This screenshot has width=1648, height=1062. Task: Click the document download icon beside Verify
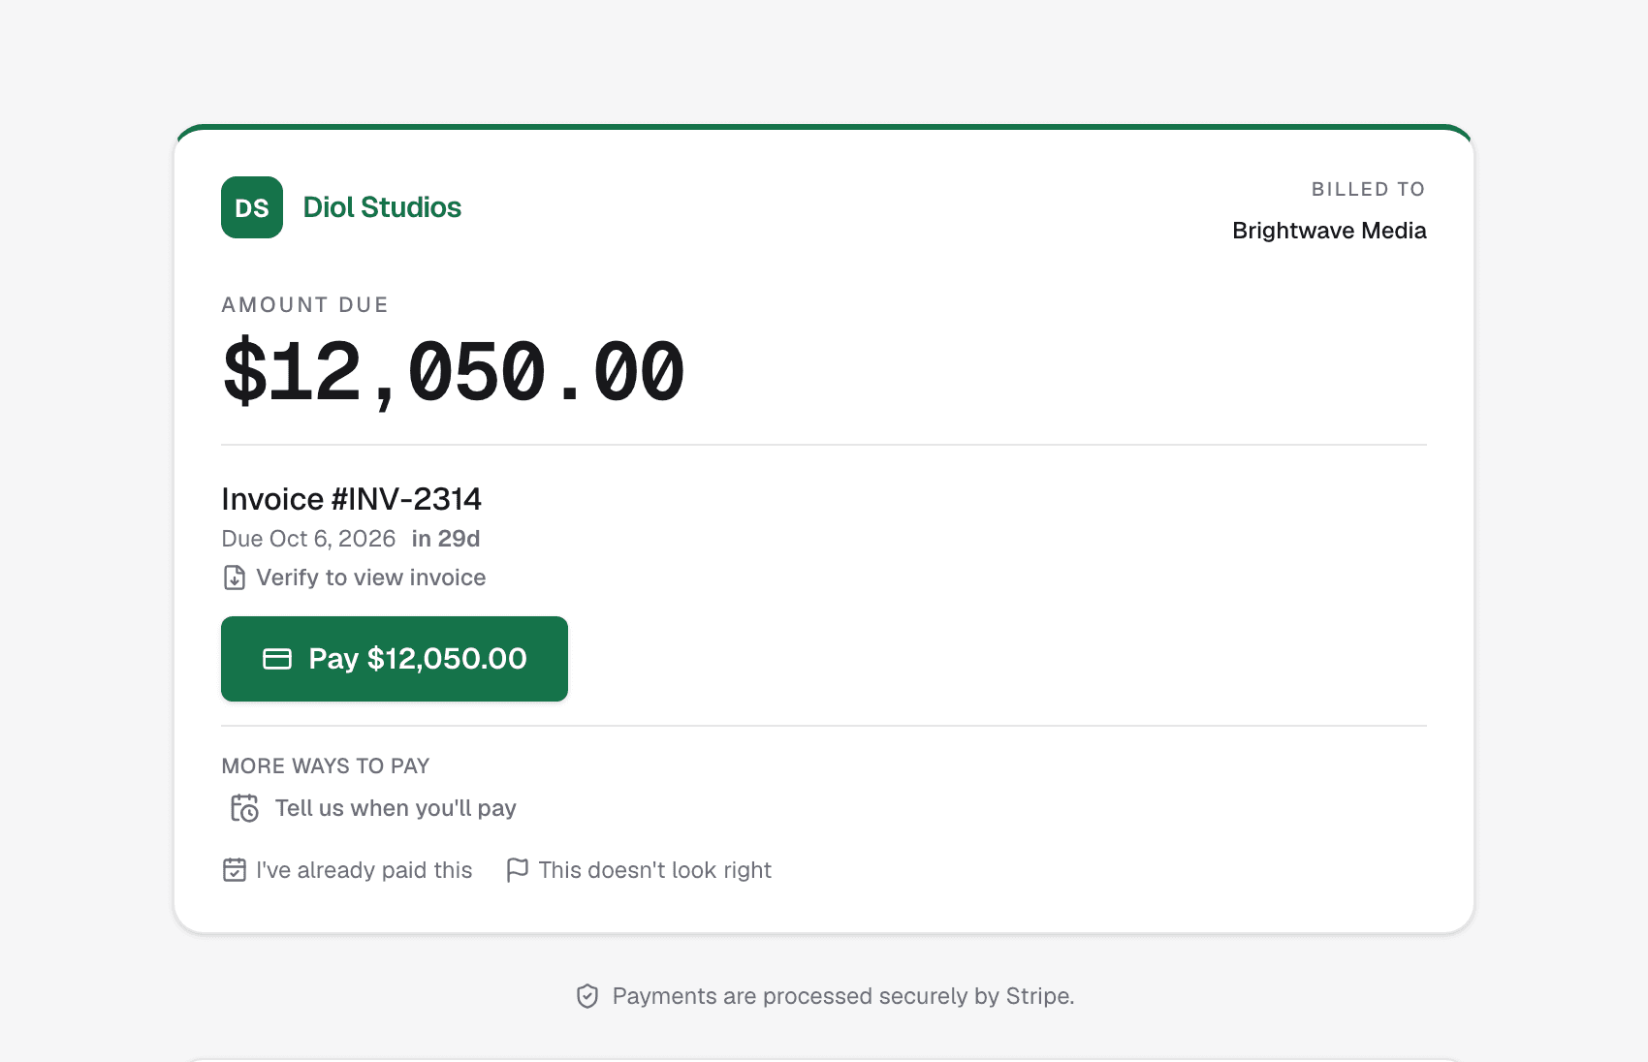pyautogui.click(x=235, y=578)
